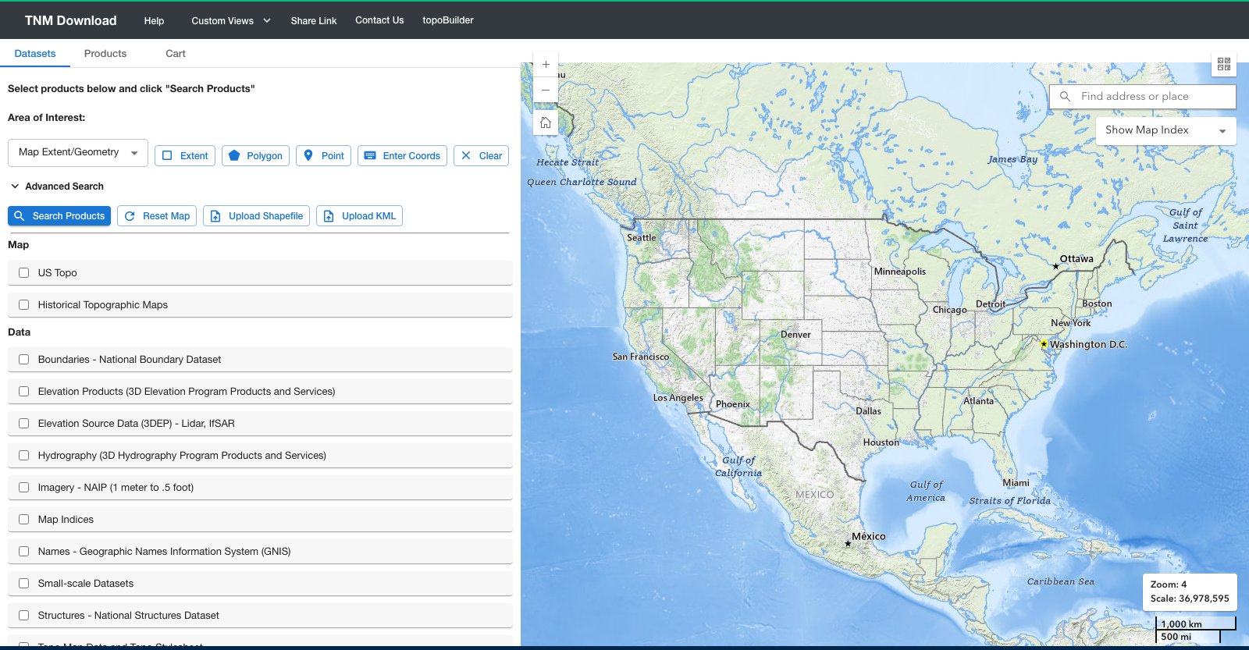Open the Custom Views menu
The image size is (1249, 650).
[231, 21]
